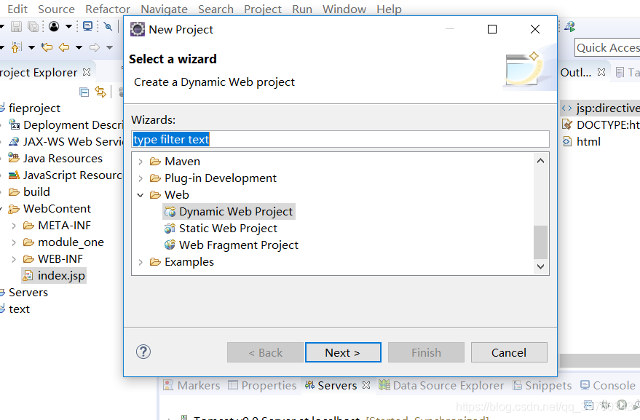This screenshot has height=420, width=640.
Task: Click the wizard list scroll down arrow
Action: (540, 266)
